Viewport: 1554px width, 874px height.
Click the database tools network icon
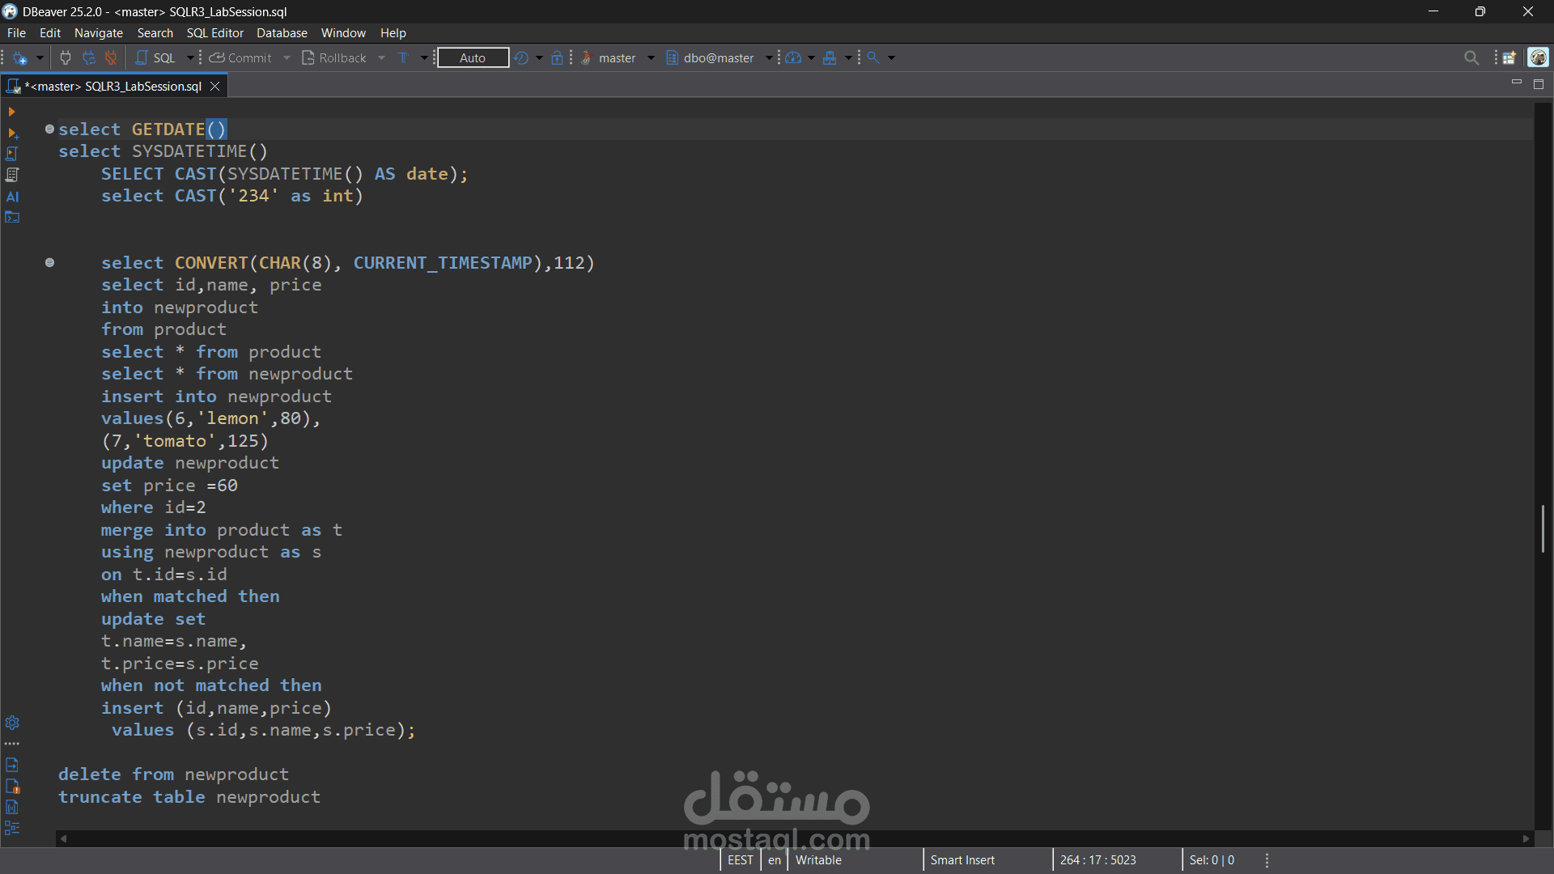click(x=830, y=57)
